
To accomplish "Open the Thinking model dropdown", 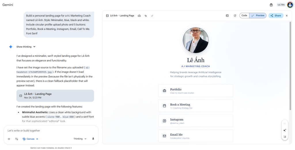I will click(x=80, y=139).
